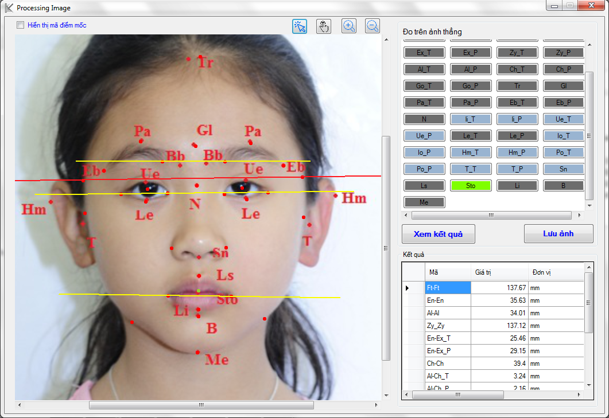Click the Zy_Zy result row
The width and height of the screenshot is (609, 418).
448,326
